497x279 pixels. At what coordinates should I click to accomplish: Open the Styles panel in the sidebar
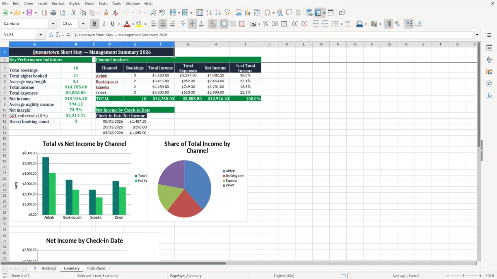(489, 60)
